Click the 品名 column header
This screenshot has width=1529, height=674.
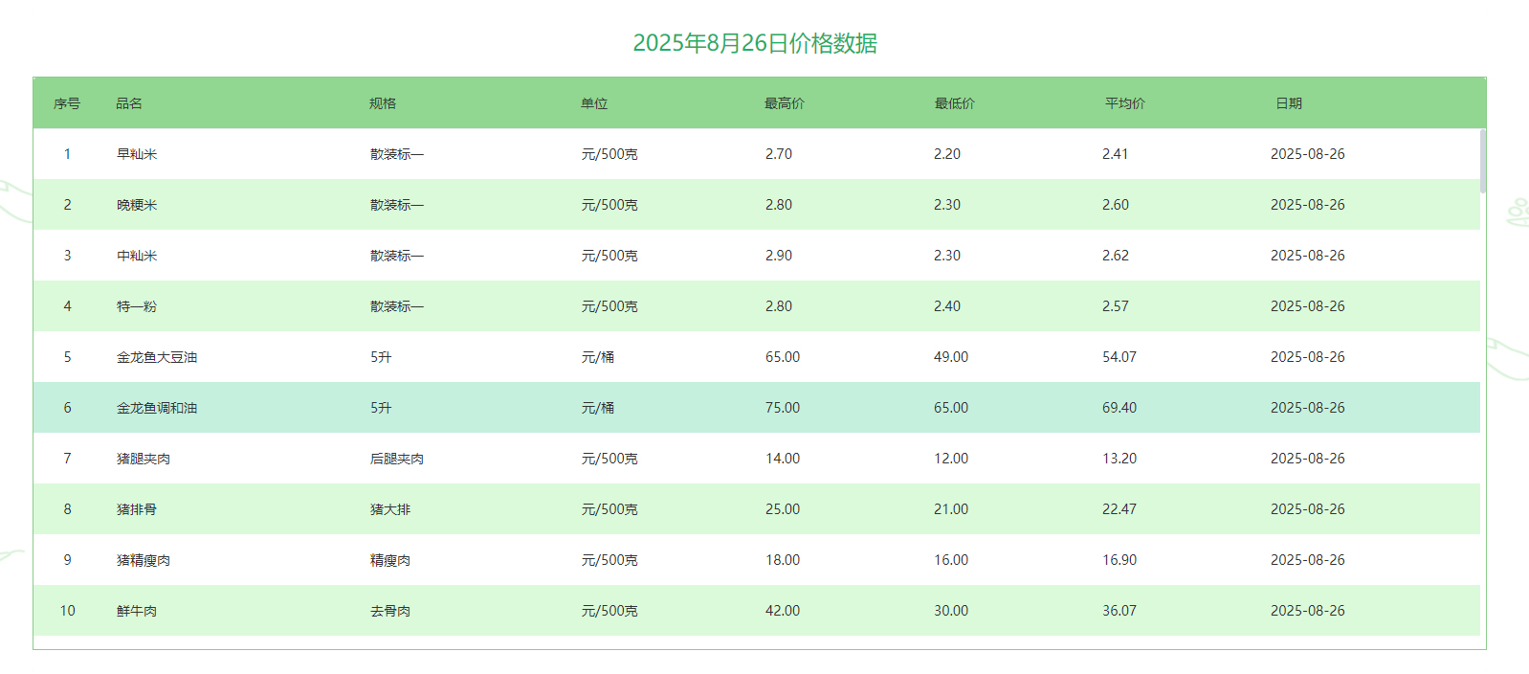tap(129, 103)
